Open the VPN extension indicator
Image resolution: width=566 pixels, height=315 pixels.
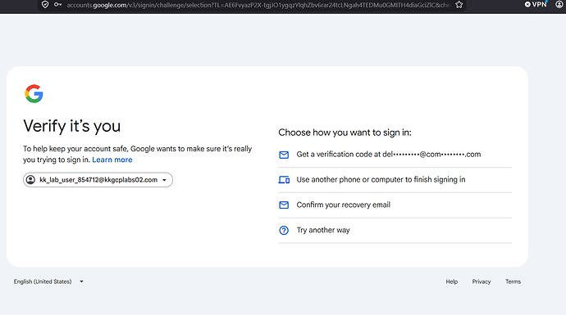tap(536, 4)
